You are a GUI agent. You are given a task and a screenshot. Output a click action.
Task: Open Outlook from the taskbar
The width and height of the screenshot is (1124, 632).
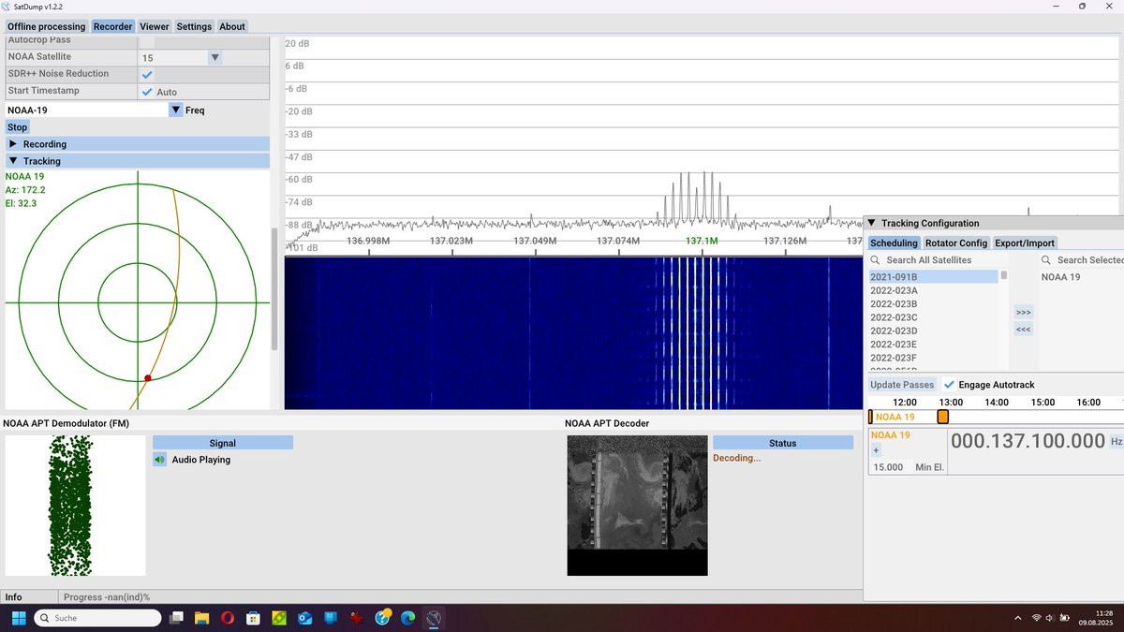[x=304, y=618]
